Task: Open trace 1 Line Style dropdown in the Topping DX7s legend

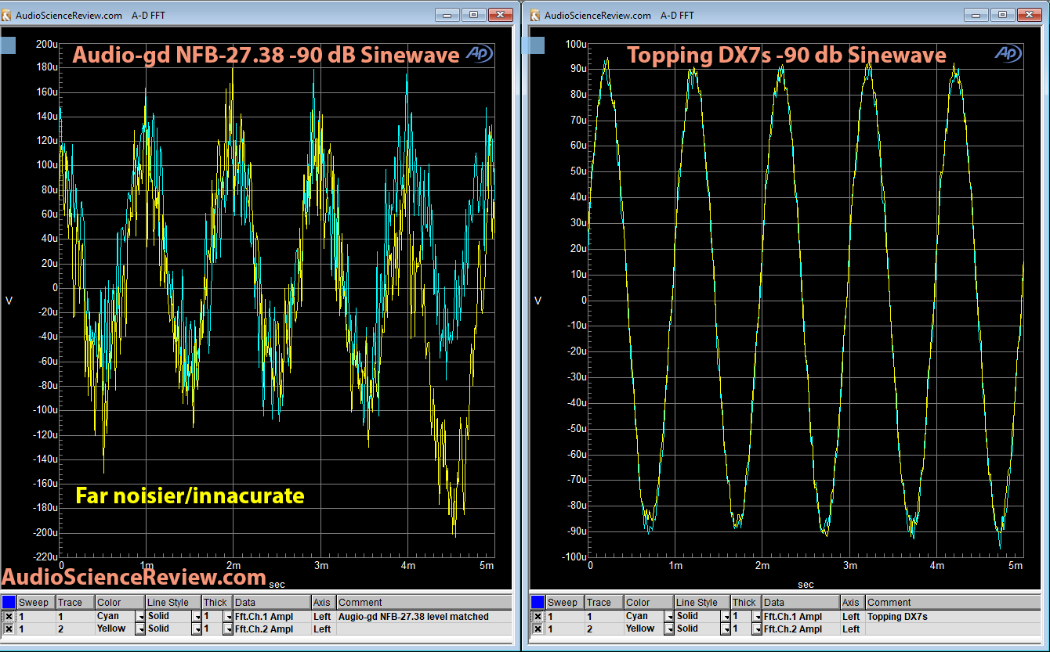Action: pyautogui.click(x=725, y=617)
